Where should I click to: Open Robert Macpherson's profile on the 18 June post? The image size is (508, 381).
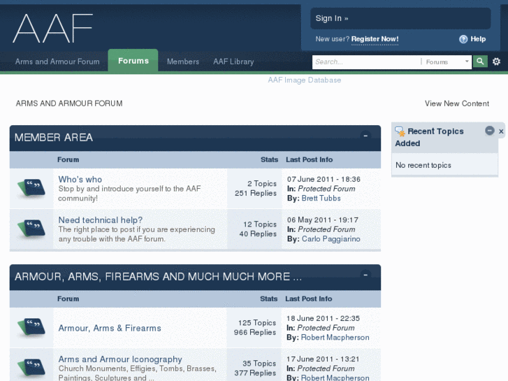click(335, 338)
